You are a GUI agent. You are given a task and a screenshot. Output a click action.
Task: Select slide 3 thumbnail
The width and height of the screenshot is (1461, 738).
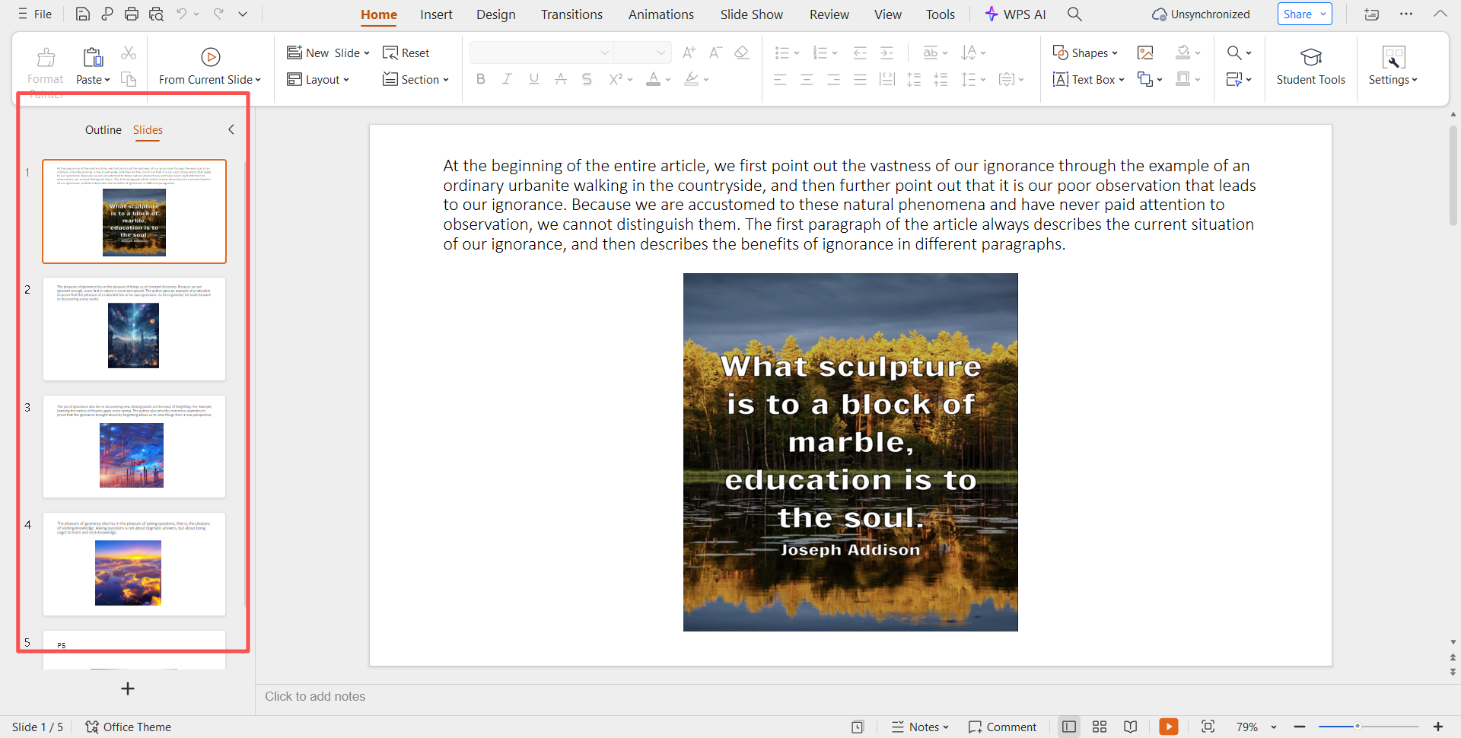pos(134,446)
